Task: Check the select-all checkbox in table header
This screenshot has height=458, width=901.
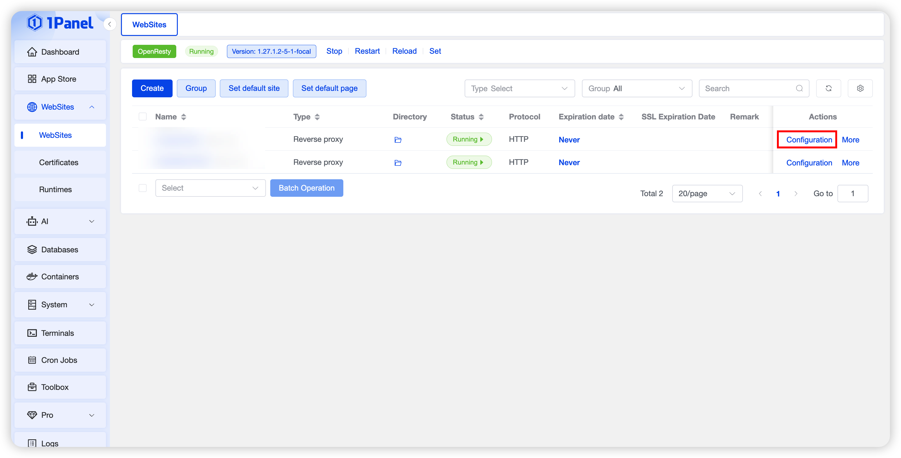Action: pyautogui.click(x=143, y=116)
